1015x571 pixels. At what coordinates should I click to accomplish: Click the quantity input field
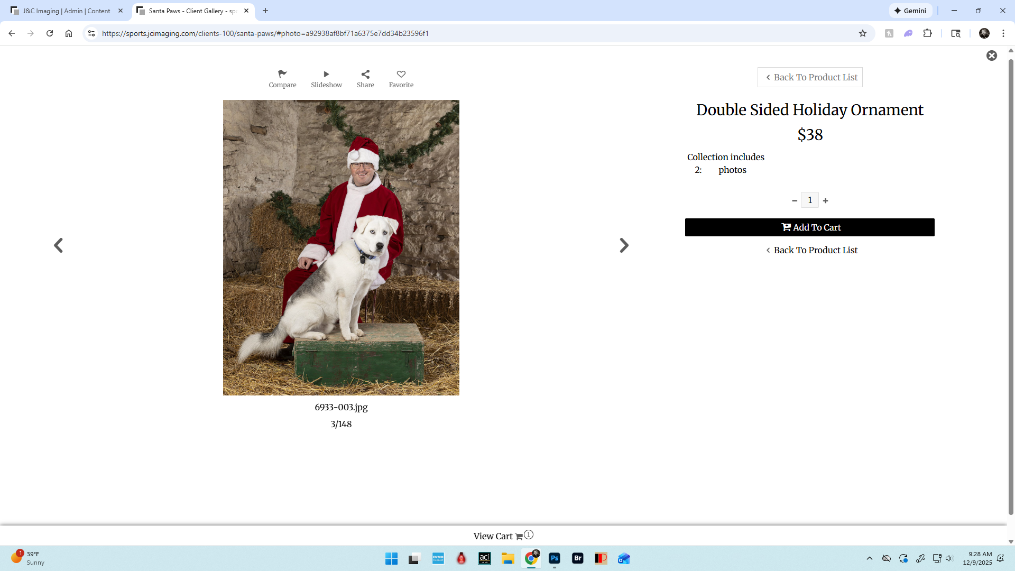[x=810, y=200]
